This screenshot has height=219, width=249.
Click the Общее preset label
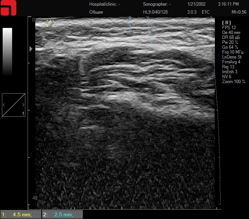[x=96, y=12]
